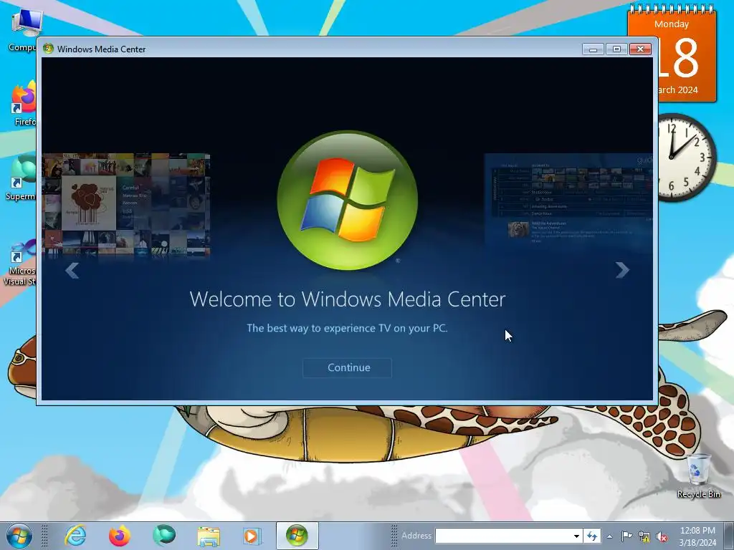Open the Computer desktop icon

tap(22, 30)
